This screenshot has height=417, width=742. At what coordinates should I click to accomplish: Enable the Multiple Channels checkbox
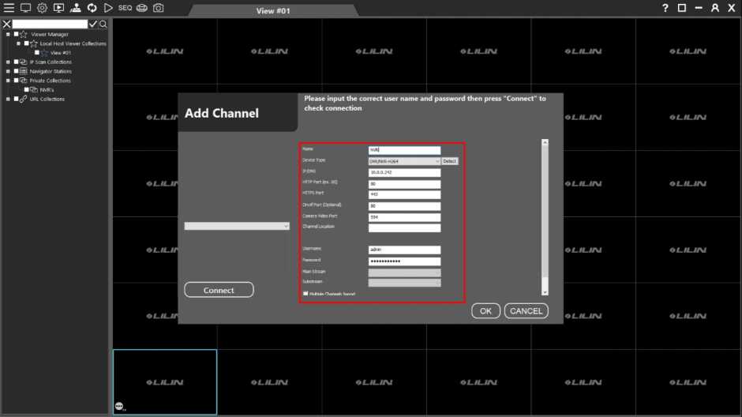click(x=305, y=294)
